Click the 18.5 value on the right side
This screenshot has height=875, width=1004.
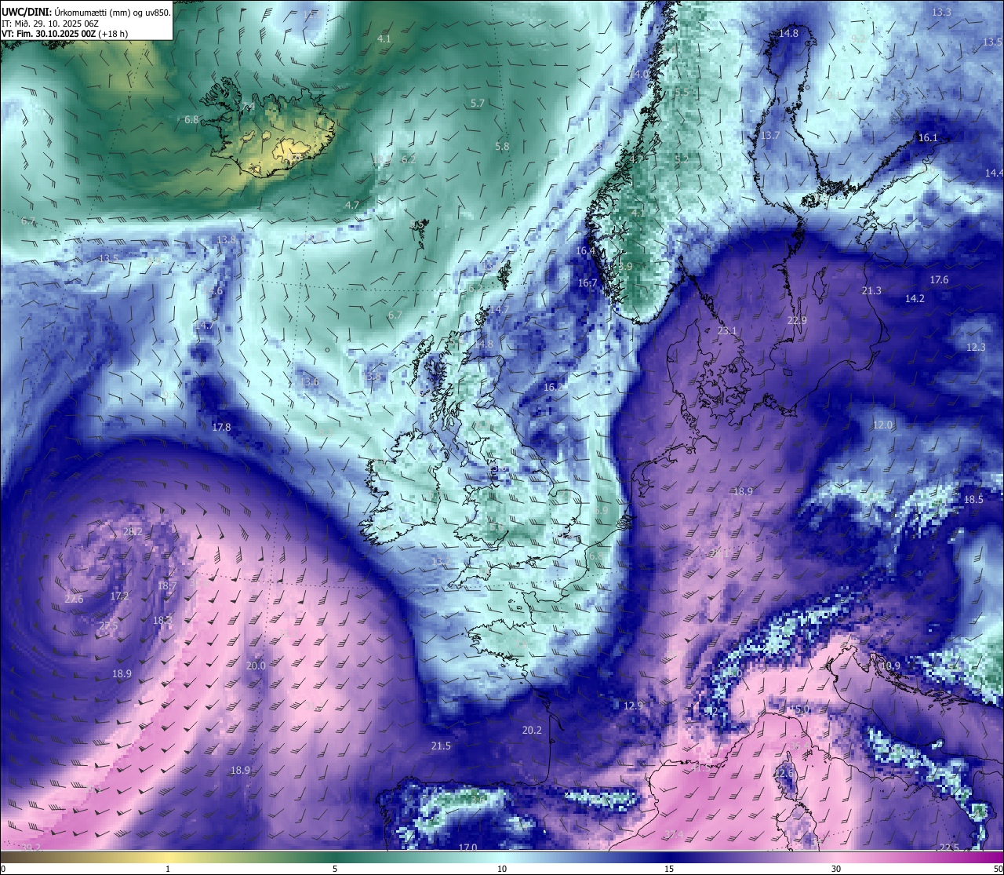(x=973, y=500)
